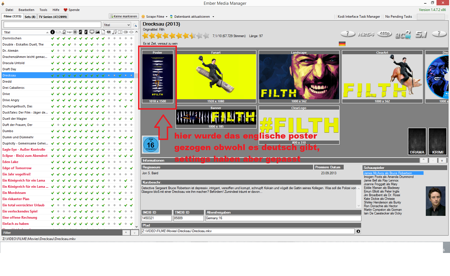This screenshot has height=276, width=450.
Task: Sort by the banner column header icon
Action: pos(58,32)
